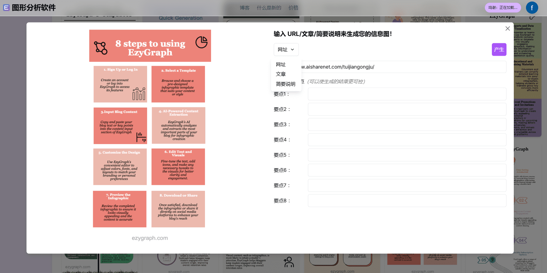Click the bar chart icon in Sign Up card
Image resolution: width=547 pixels, height=273 pixels.
pyautogui.click(x=139, y=94)
